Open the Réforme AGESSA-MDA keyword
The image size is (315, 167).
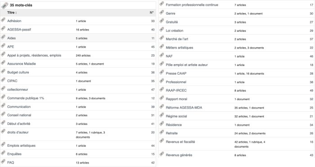[184, 108]
